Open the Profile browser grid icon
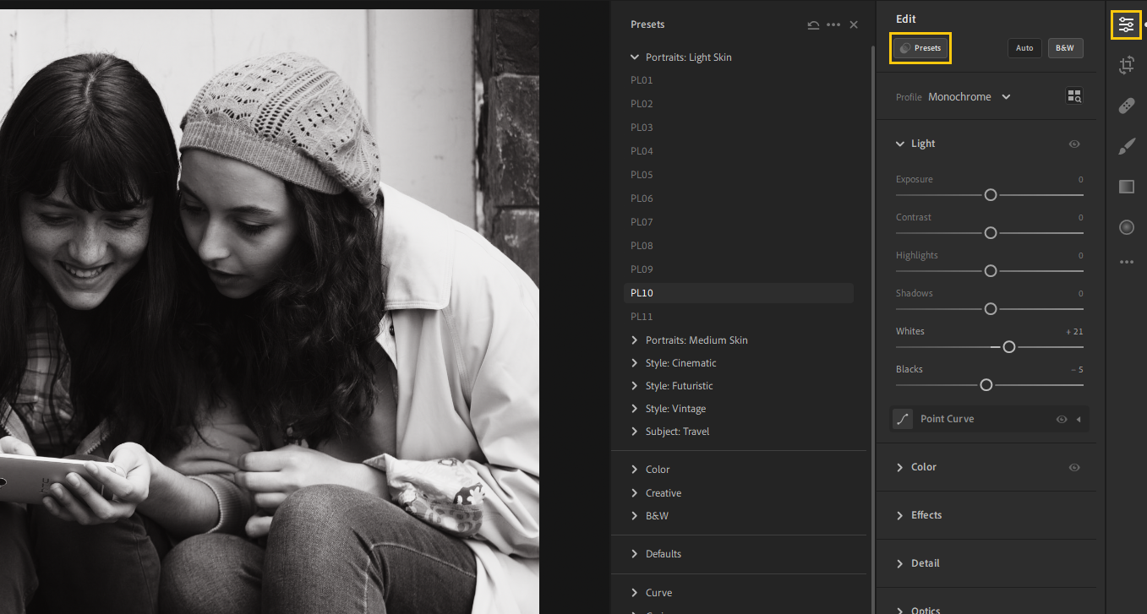The width and height of the screenshot is (1147, 614). [1074, 95]
